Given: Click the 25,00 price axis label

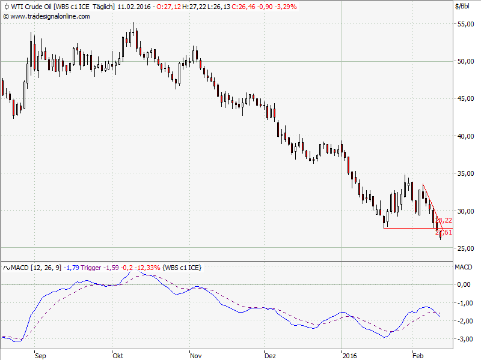Looking at the screenshot, I should [465, 248].
